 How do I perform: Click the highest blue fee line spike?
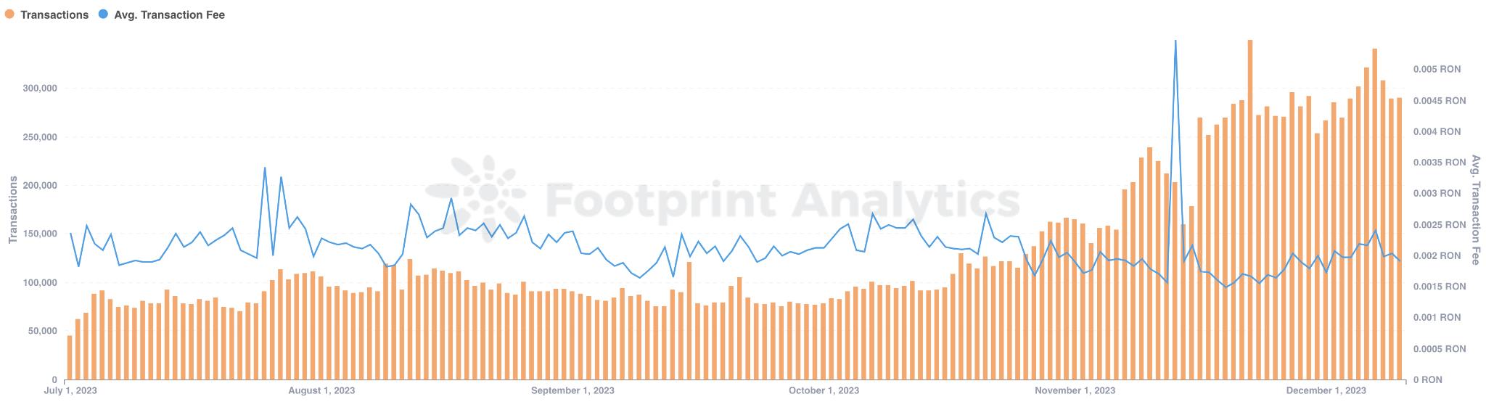click(x=1175, y=42)
